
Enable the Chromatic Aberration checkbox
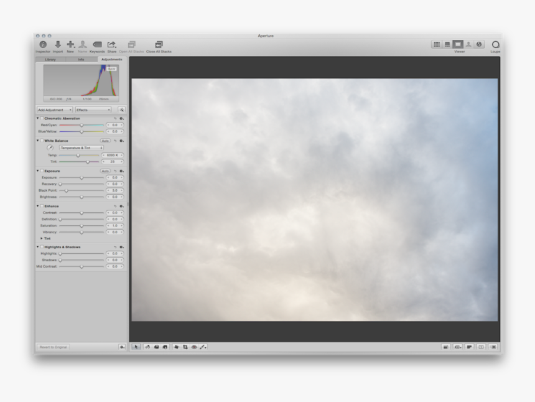tap(42, 118)
